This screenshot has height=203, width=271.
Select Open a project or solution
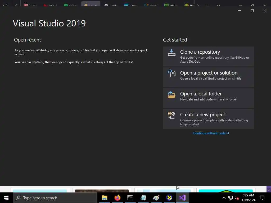click(x=208, y=77)
